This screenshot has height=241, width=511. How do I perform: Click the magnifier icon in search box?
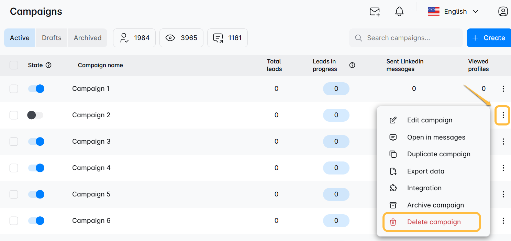pyautogui.click(x=358, y=38)
